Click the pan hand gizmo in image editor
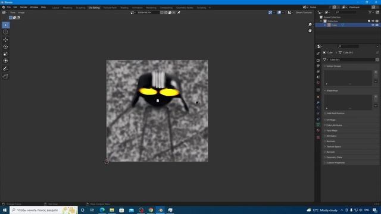Viewport: 381px width, 214px height. (x=310, y=30)
